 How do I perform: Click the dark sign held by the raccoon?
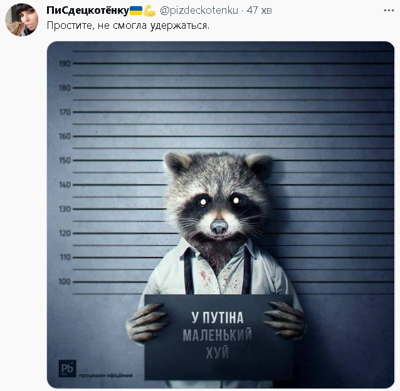[217, 336]
